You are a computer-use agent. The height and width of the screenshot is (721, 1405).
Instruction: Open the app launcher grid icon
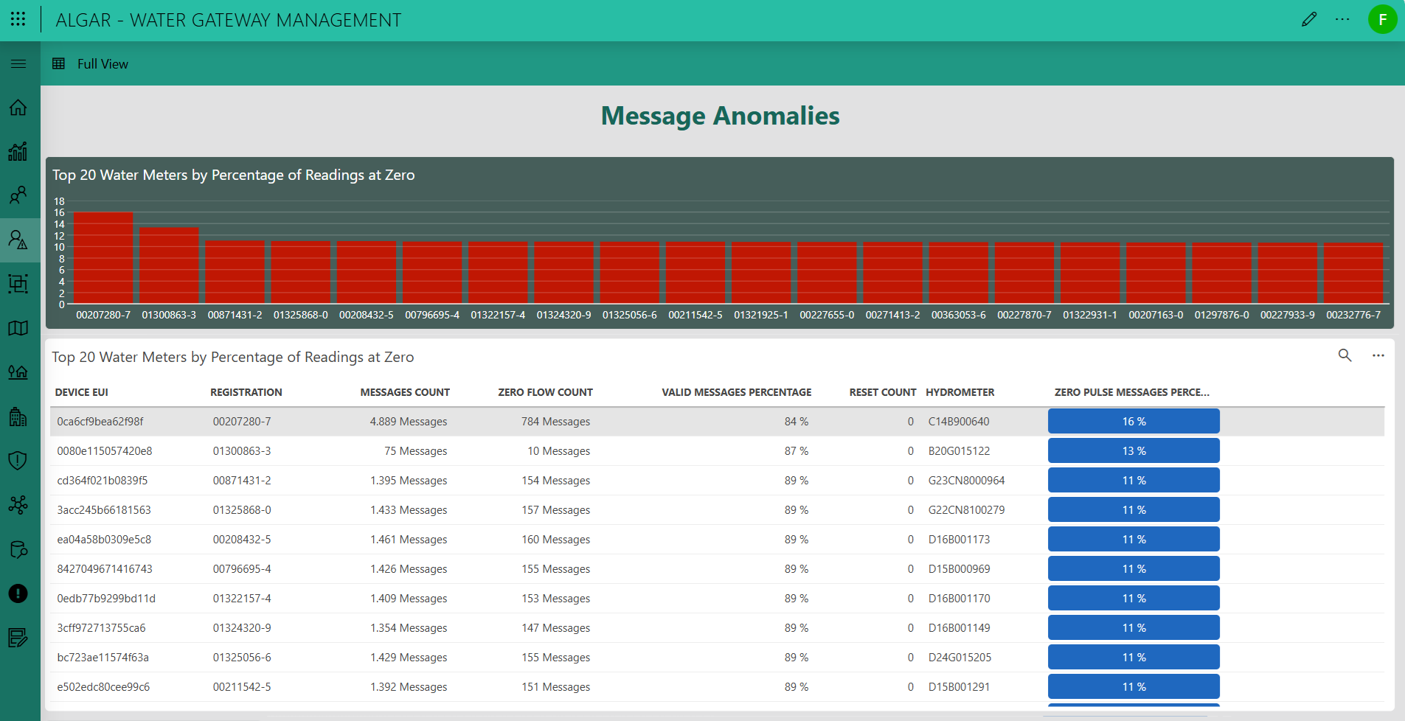pyautogui.click(x=18, y=19)
